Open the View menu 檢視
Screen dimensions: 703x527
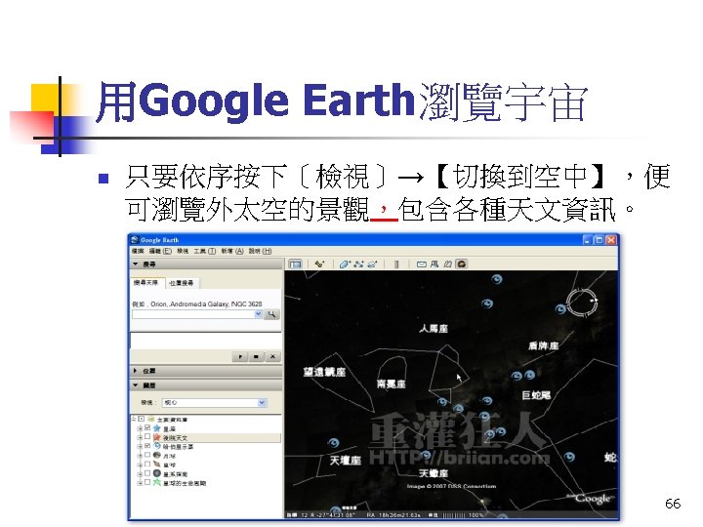183,251
